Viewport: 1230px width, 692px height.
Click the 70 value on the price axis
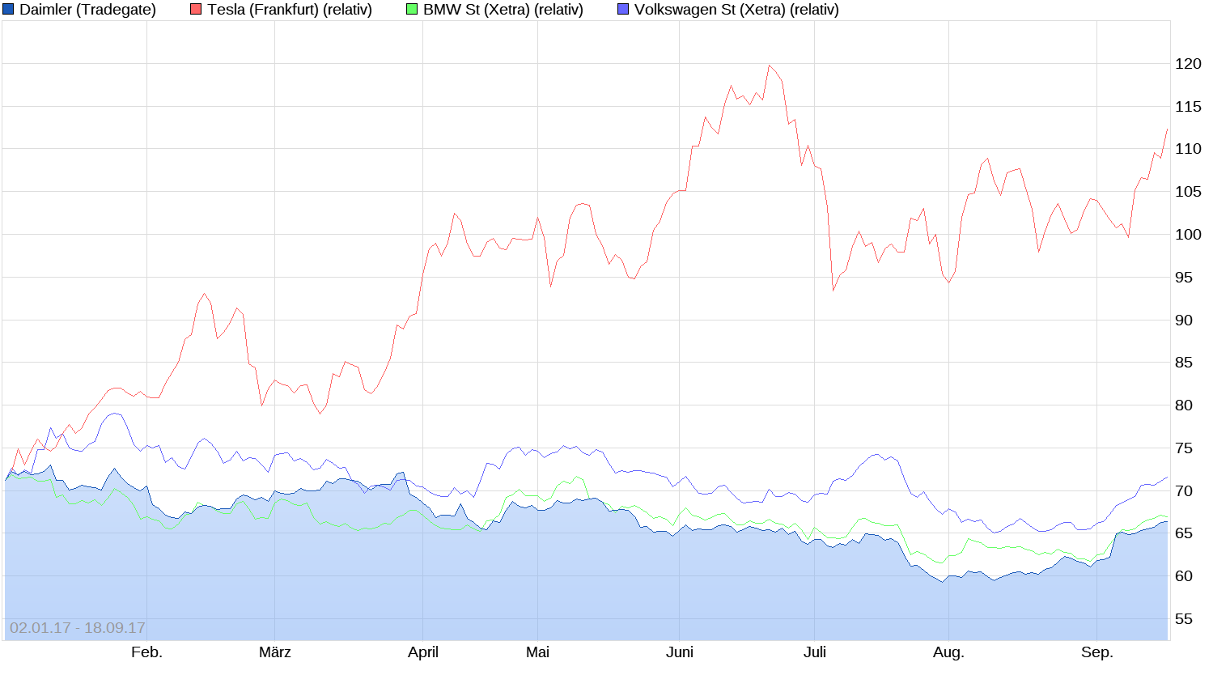(1184, 491)
